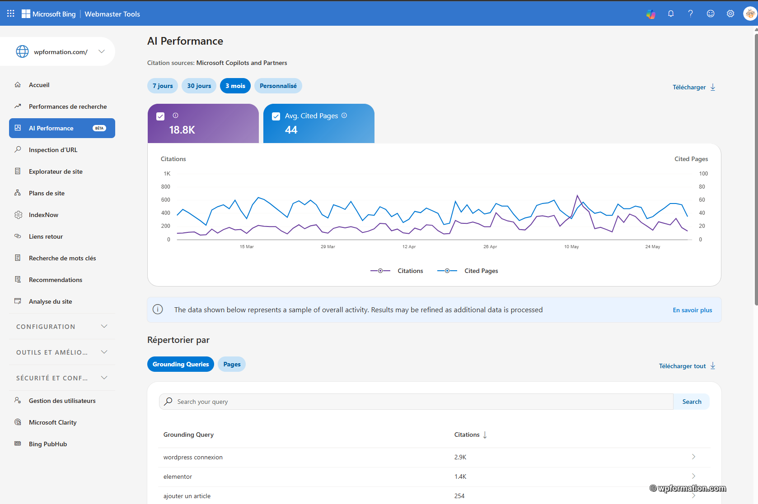The width and height of the screenshot is (758, 504).
Task: Click into the Search your query field
Action: [x=416, y=402]
